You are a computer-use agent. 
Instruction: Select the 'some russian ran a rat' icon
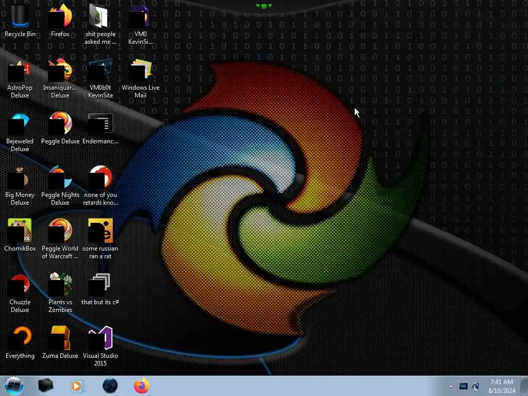(x=101, y=239)
